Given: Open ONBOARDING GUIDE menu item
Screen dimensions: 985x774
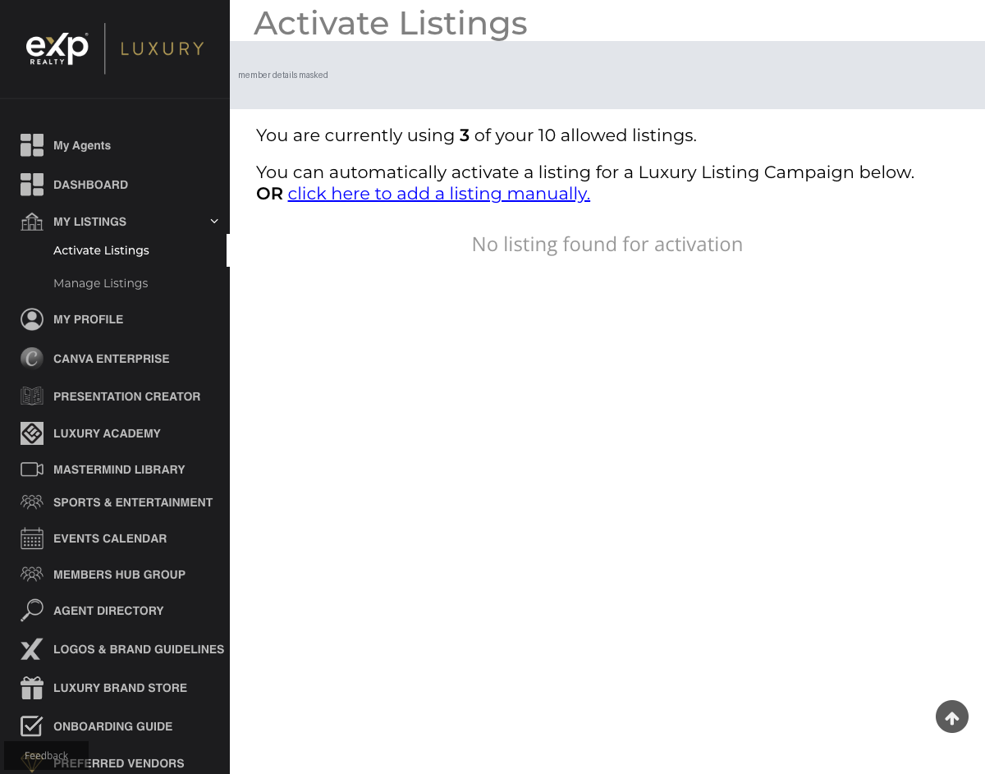Looking at the screenshot, I should 112,726.
